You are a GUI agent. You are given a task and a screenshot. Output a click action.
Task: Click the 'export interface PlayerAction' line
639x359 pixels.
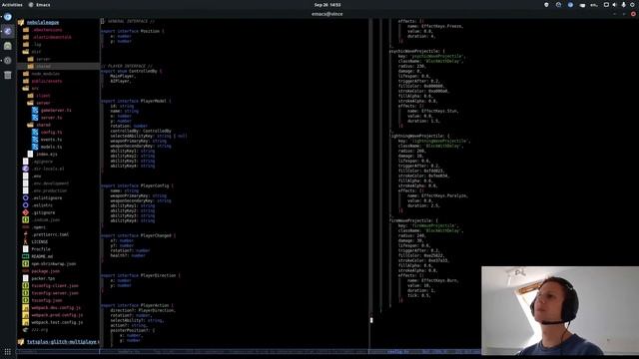137,305
